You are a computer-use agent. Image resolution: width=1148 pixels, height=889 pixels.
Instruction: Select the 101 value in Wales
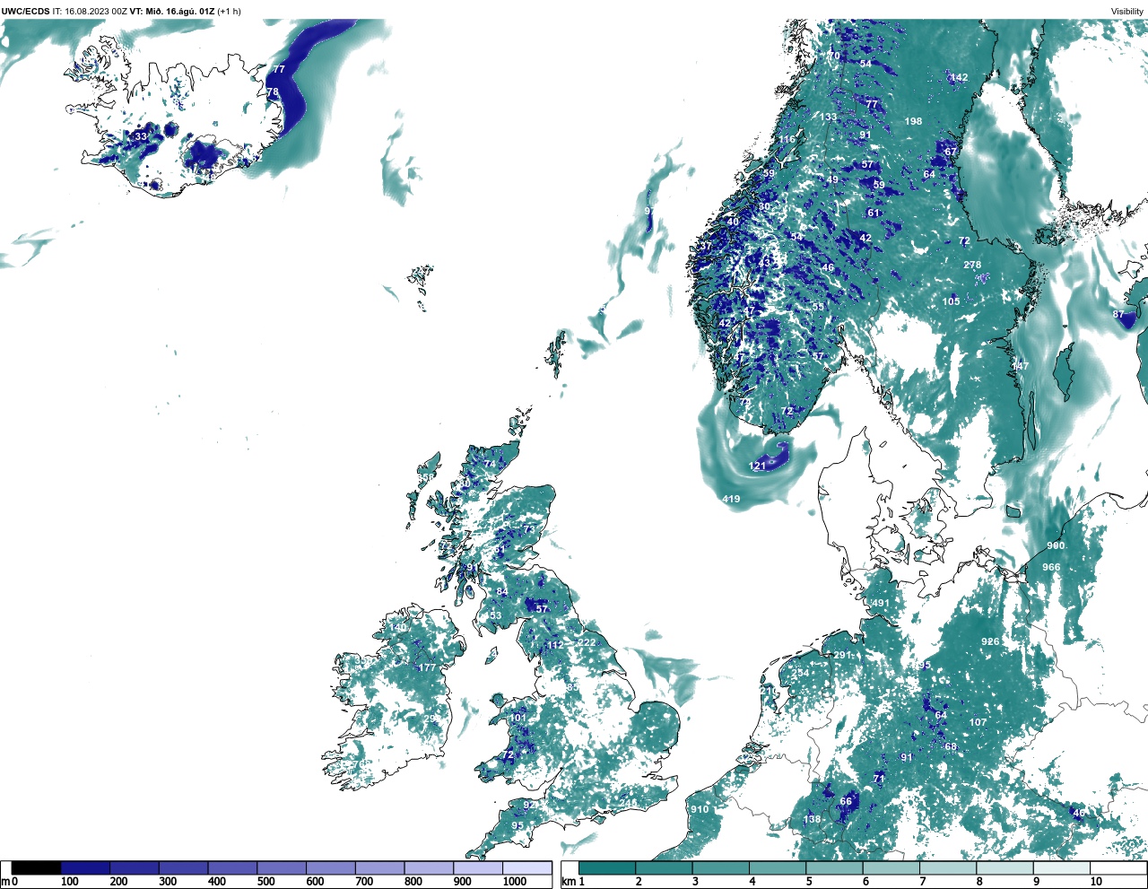518,718
